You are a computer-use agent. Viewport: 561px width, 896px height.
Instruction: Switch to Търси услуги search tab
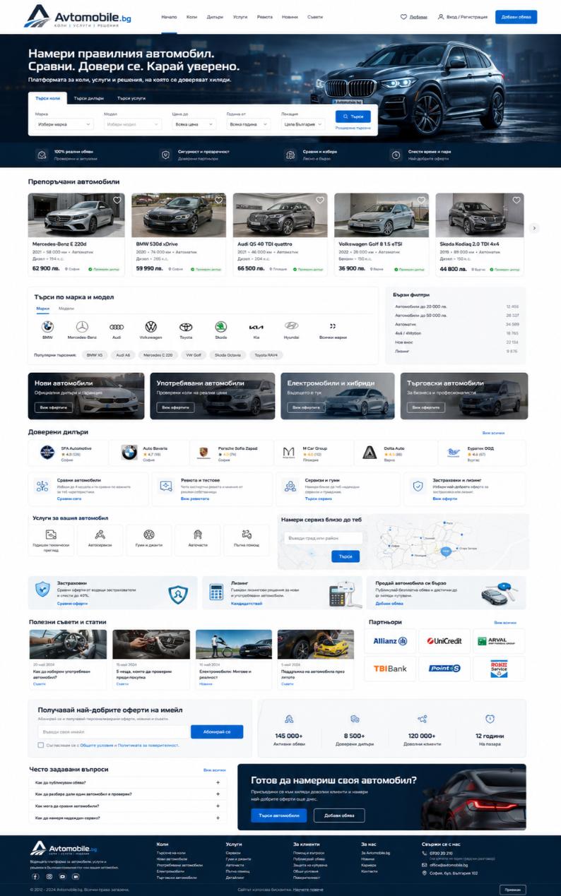coord(131,98)
